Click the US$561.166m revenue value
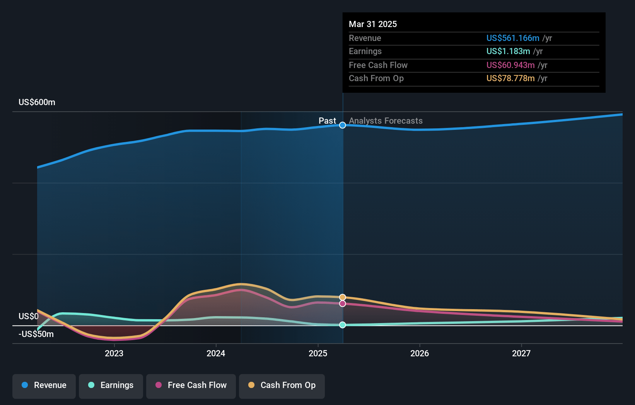Screen dimensions: 635x405 pyautogui.click(x=513, y=38)
